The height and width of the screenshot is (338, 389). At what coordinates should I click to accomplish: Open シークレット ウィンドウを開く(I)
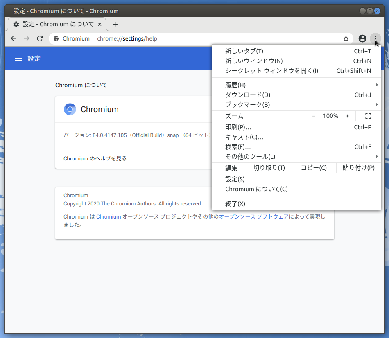[x=296, y=71]
